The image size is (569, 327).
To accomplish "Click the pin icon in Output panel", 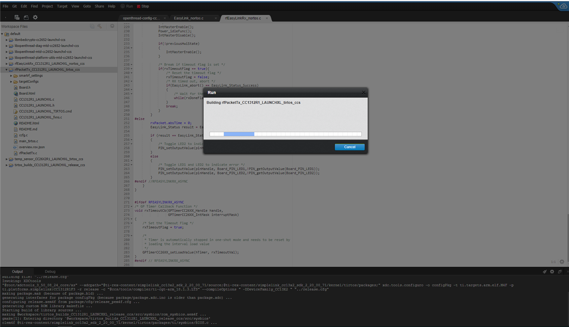I will (544, 271).
